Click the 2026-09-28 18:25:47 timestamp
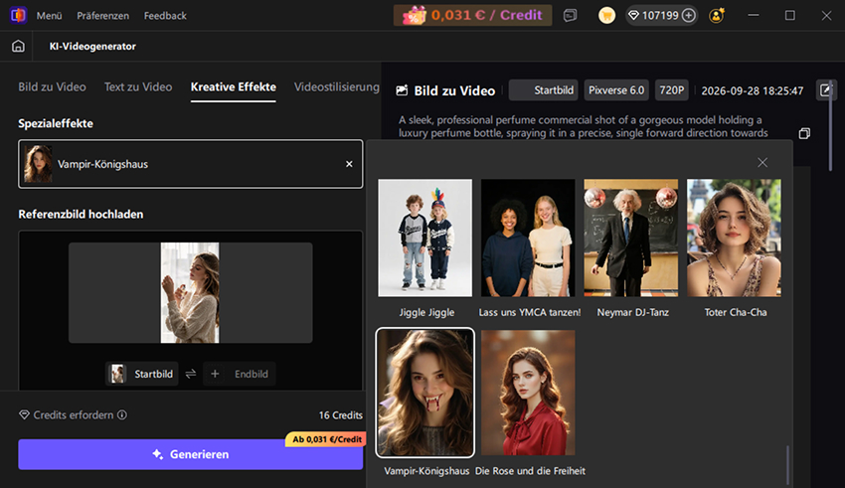The height and width of the screenshot is (488, 845). tap(753, 90)
